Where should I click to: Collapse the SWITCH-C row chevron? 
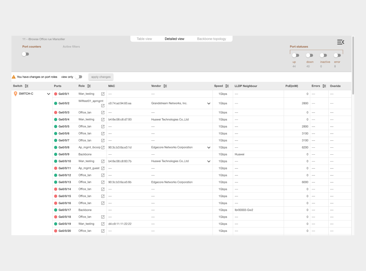[49, 94]
